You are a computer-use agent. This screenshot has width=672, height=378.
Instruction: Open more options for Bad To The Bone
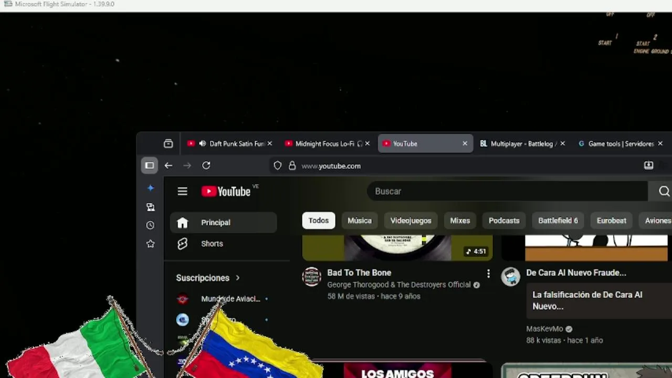(x=488, y=274)
